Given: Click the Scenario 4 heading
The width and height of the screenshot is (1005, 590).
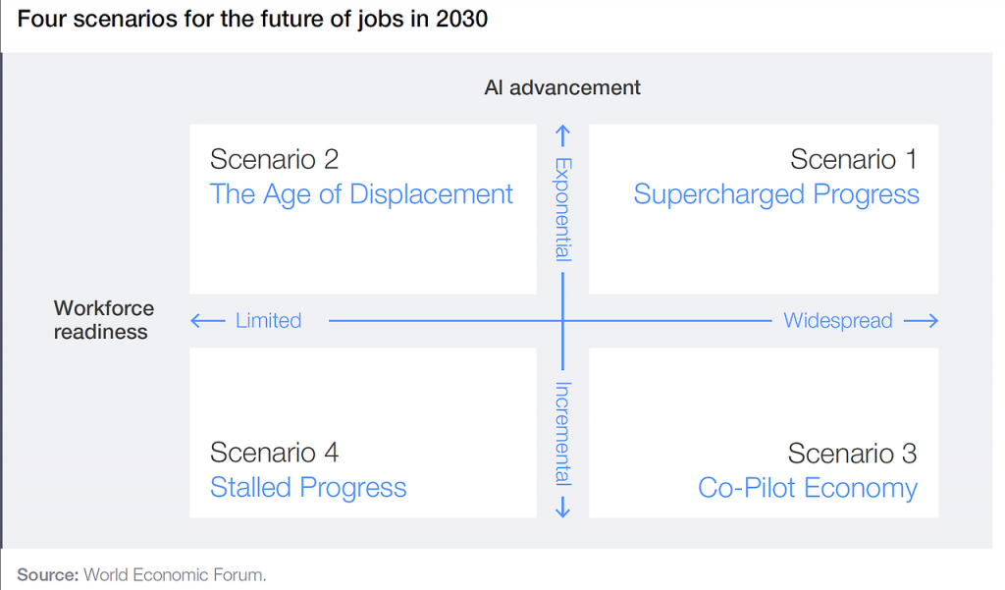Looking at the screenshot, I should 274,453.
